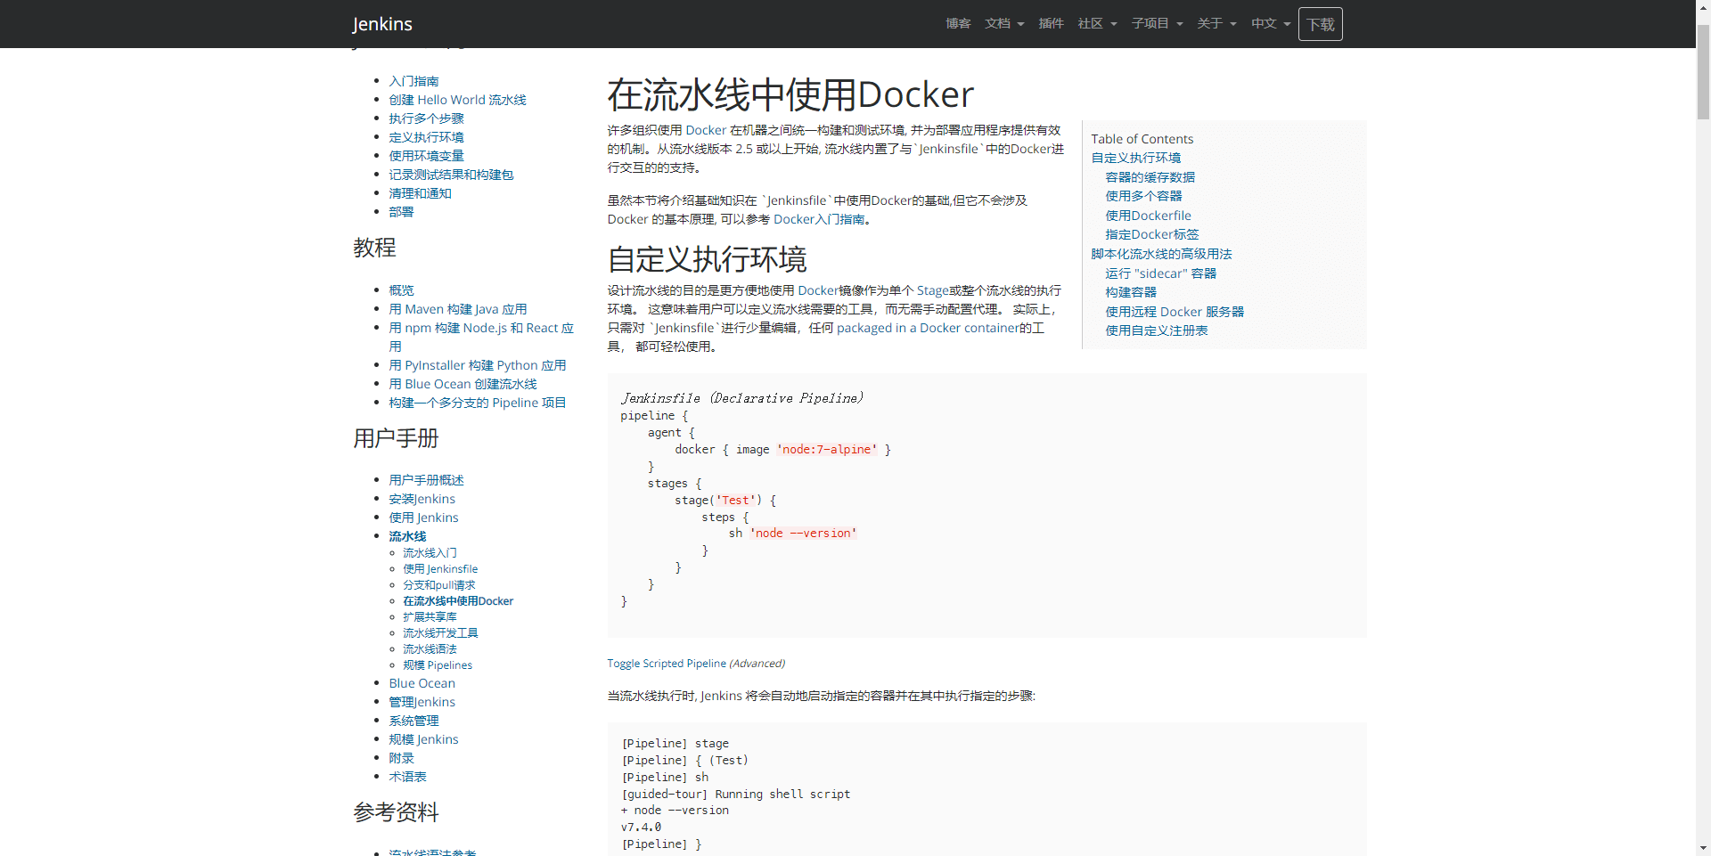1711x856 pixels.
Task: Open the 术语表 handbook link
Action: [407, 777]
